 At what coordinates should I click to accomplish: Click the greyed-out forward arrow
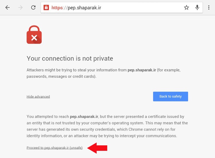coord(20,7)
